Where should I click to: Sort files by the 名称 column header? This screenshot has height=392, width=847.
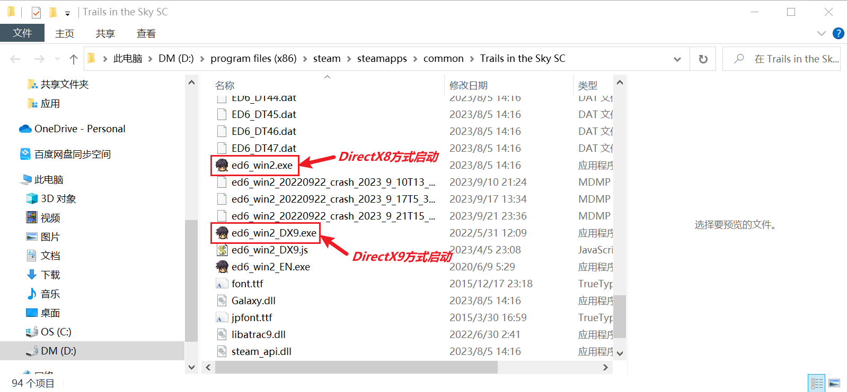click(x=225, y=85)
